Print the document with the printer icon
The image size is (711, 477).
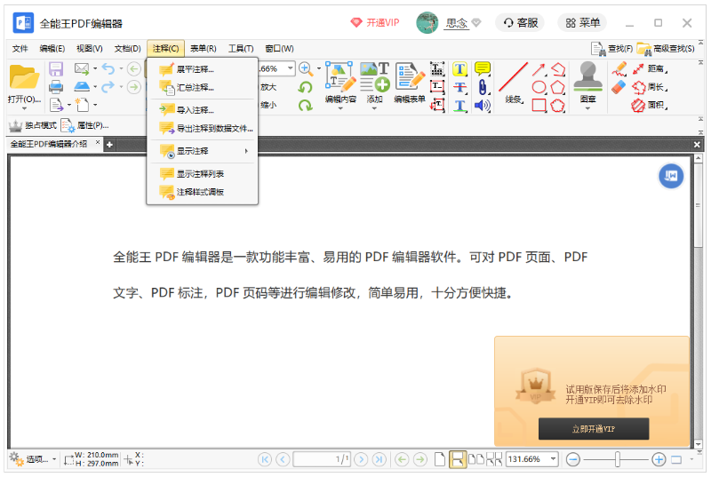point(56,86)
